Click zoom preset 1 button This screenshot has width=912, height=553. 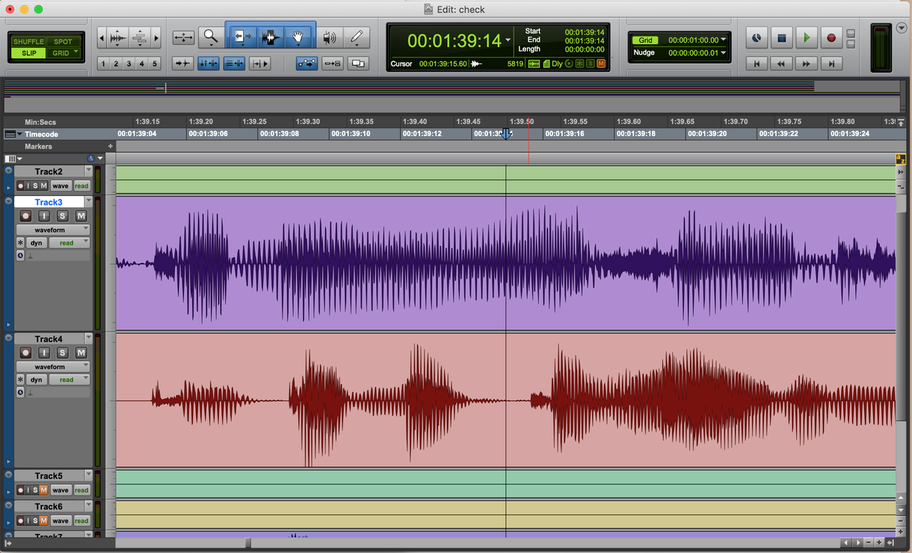point(103,64)
